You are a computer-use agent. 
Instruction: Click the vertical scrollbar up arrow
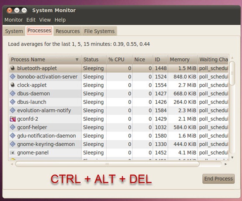232,58
